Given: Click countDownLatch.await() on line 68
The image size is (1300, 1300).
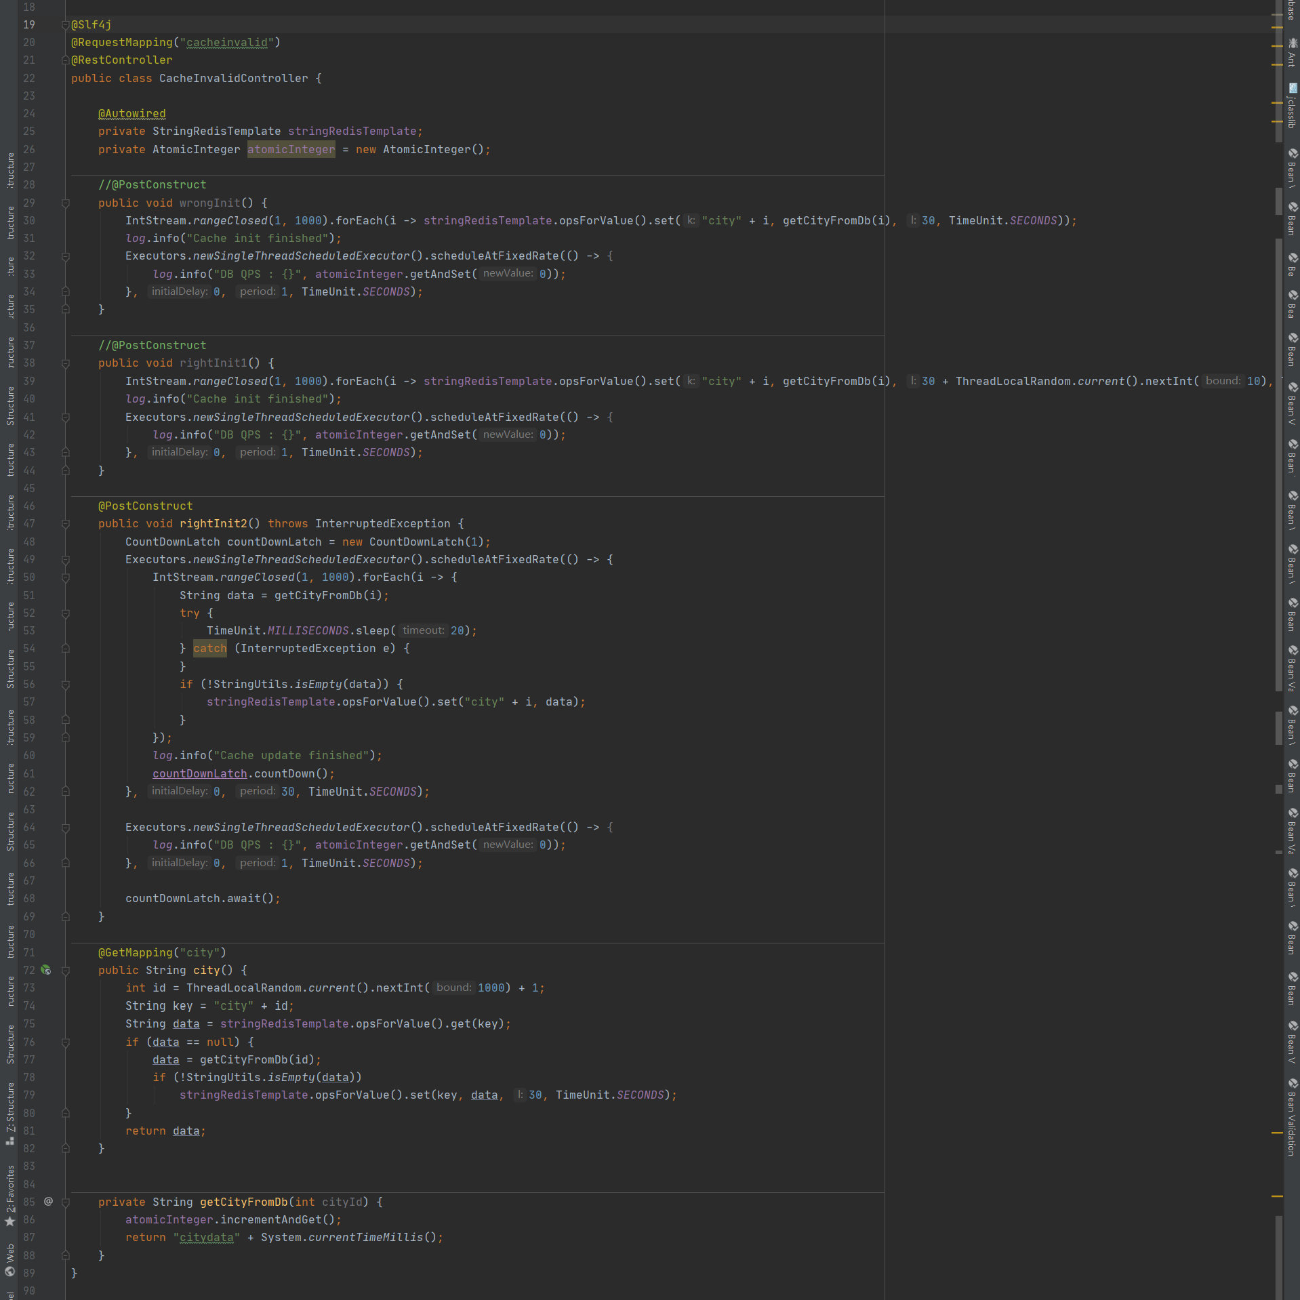Looking at the screenshot, I should [203, 898].
